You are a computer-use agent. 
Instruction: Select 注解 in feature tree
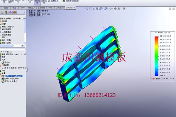4,24
